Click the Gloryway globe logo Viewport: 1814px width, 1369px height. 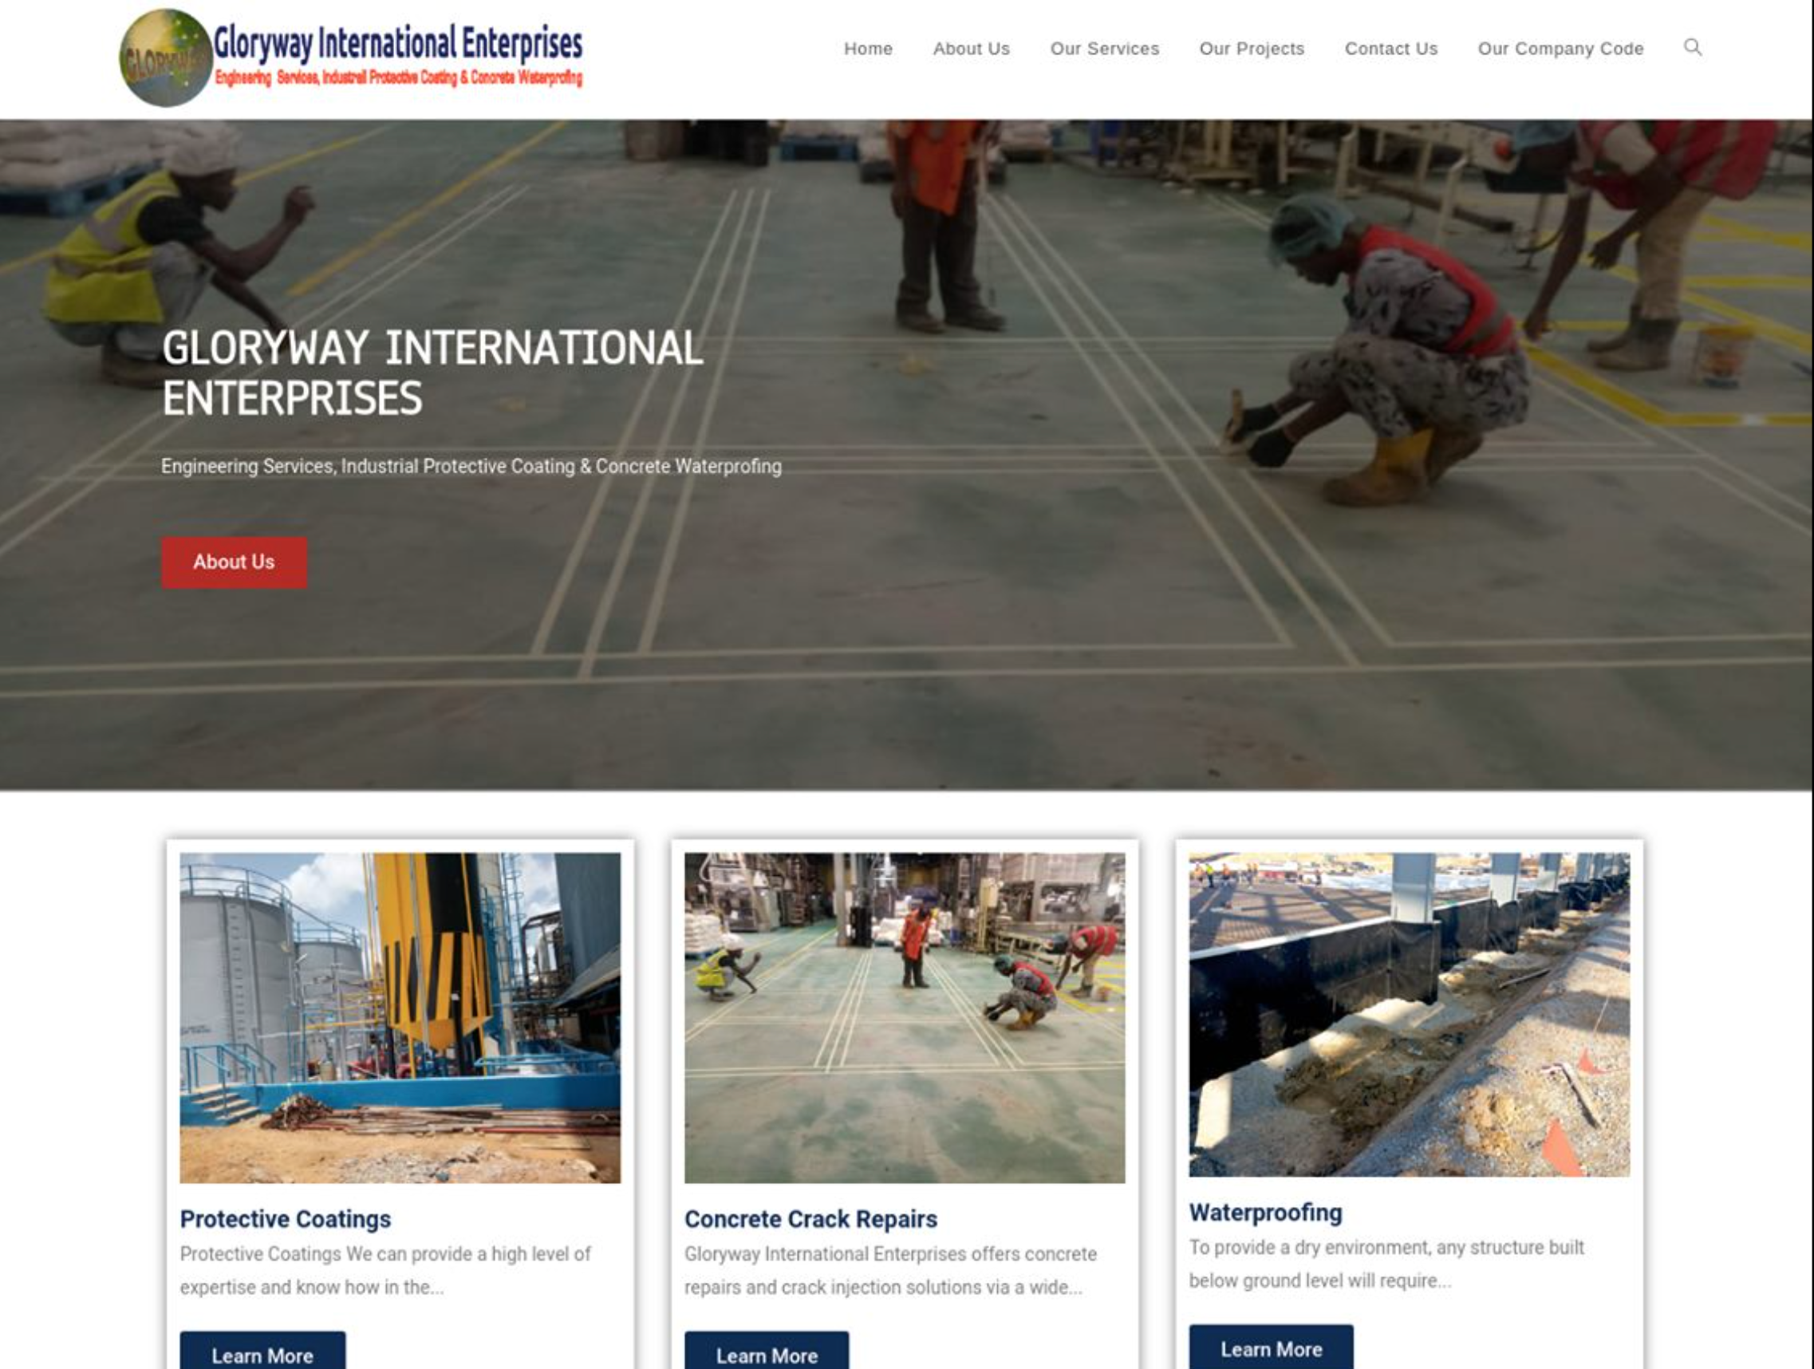[x=166, y=57]
